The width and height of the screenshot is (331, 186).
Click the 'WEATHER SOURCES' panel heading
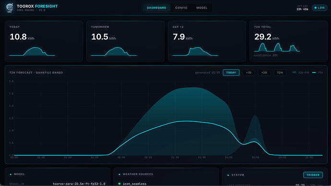click(x=138, y=174)
